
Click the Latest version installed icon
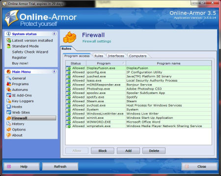[x=9, y=40]
